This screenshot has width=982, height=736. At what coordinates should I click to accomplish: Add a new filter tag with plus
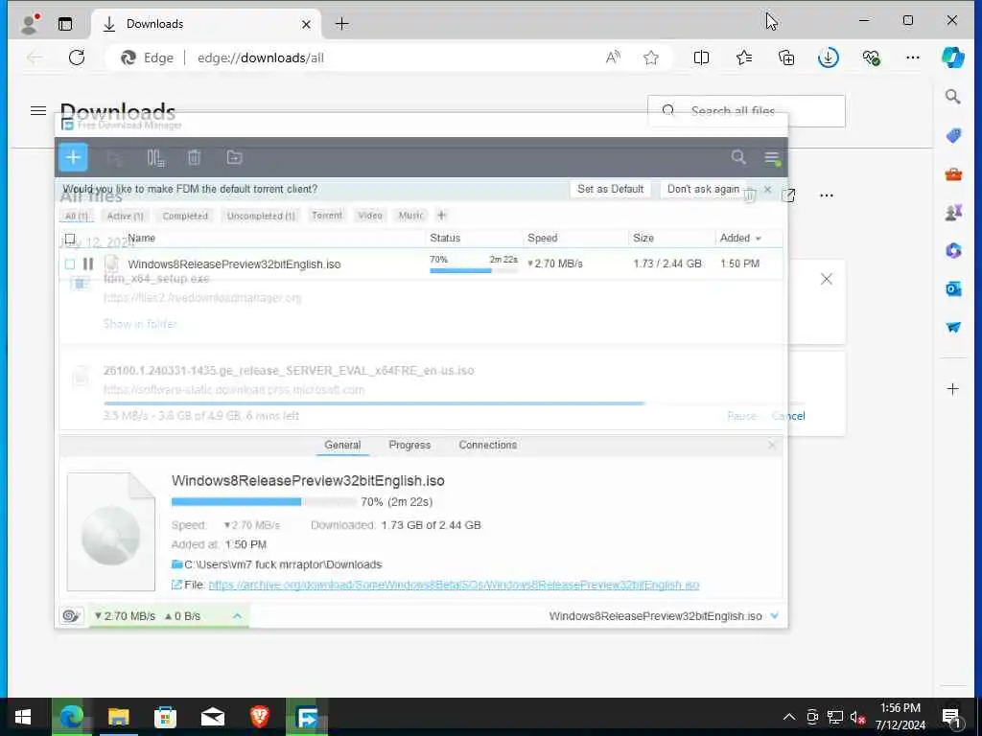[441, 216]
